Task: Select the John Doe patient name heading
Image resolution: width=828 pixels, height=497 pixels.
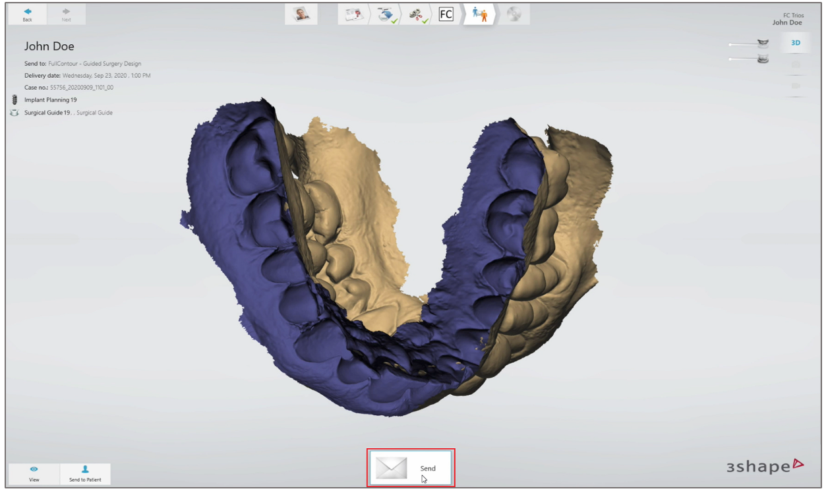Action: [48, 46]
